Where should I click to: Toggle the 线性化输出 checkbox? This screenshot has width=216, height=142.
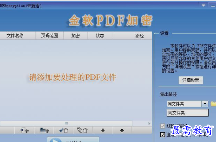[163, 126]
